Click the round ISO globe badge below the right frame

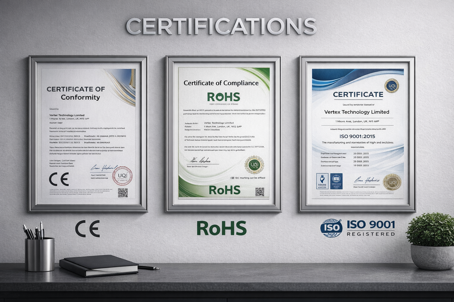click(331, 228)
